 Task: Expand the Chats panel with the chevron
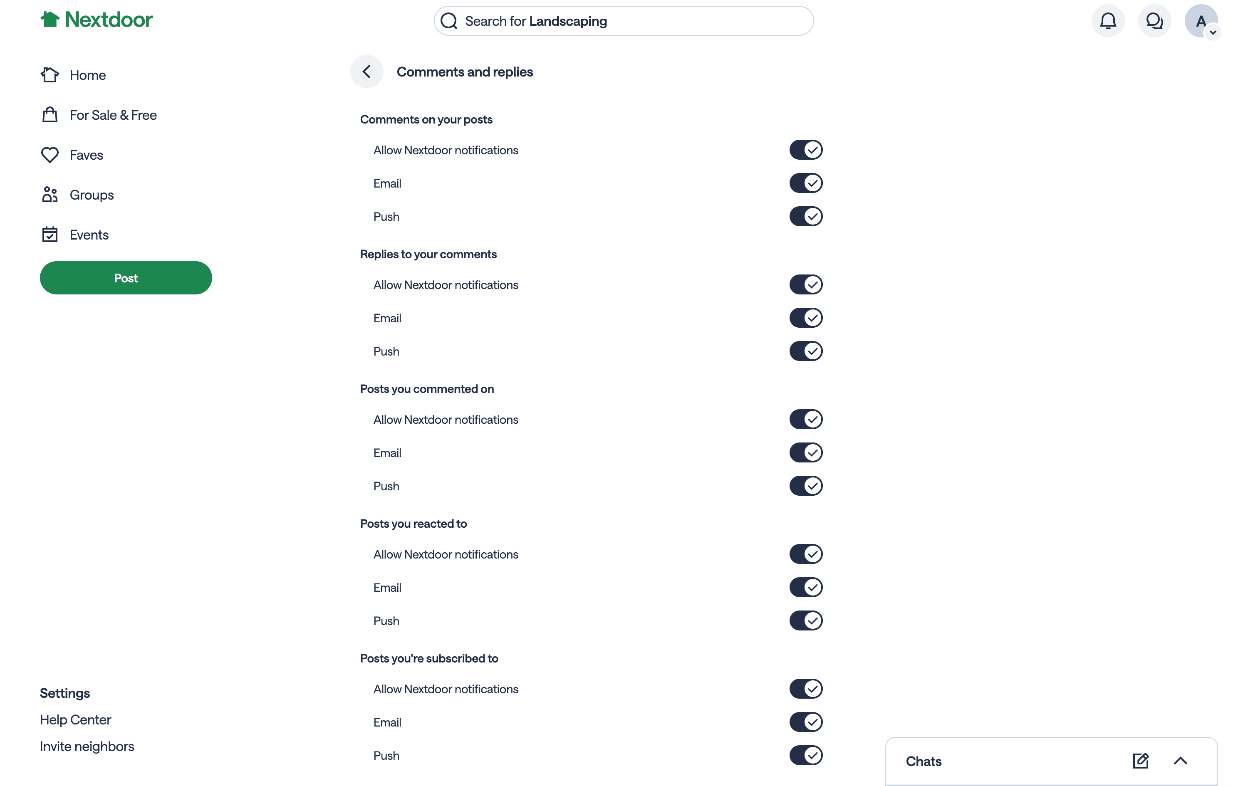click(1181, 761)
